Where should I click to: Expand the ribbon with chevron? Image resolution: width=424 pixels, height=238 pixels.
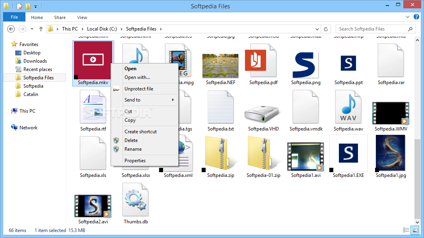point(408,17)
